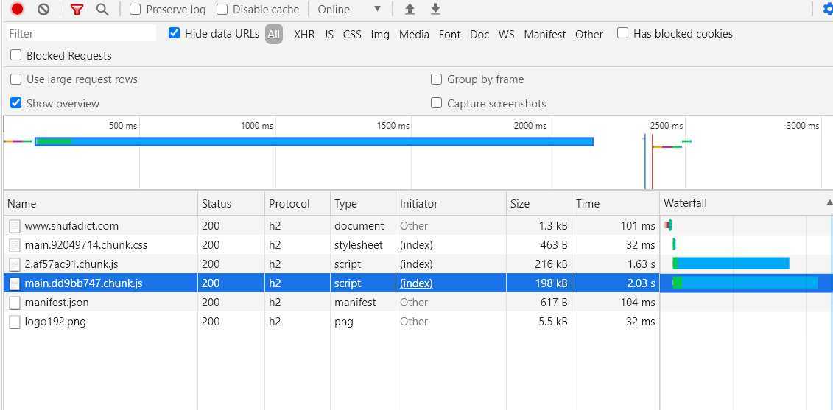Viewport: 833px width, 410px height.
Task: Filter requests by Font
Action: point(449,34)
